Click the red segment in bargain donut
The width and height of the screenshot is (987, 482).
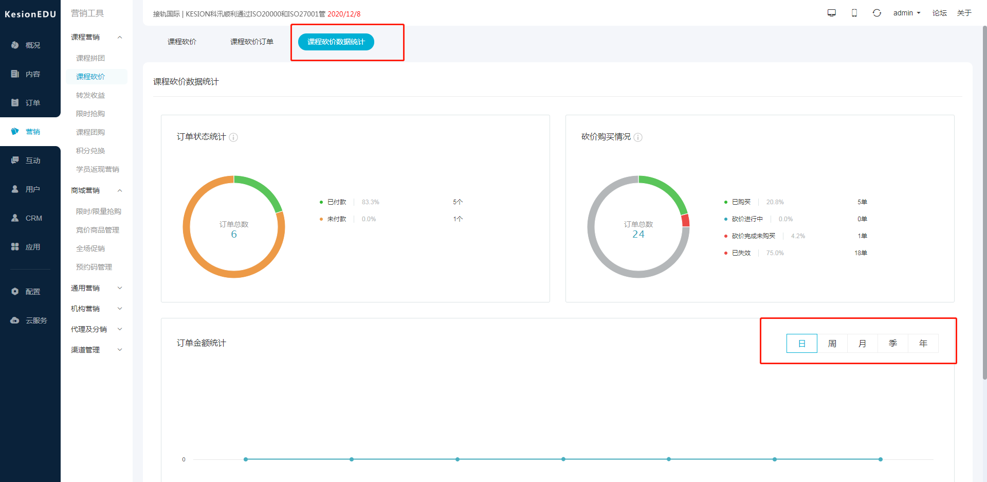(x=686, y=221)
